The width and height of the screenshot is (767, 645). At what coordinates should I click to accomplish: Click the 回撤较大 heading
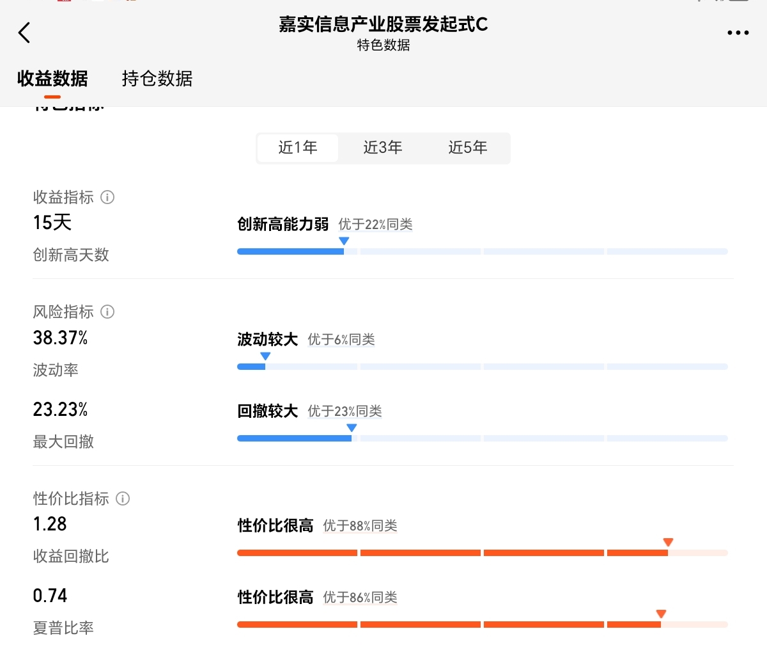[268, 411]
